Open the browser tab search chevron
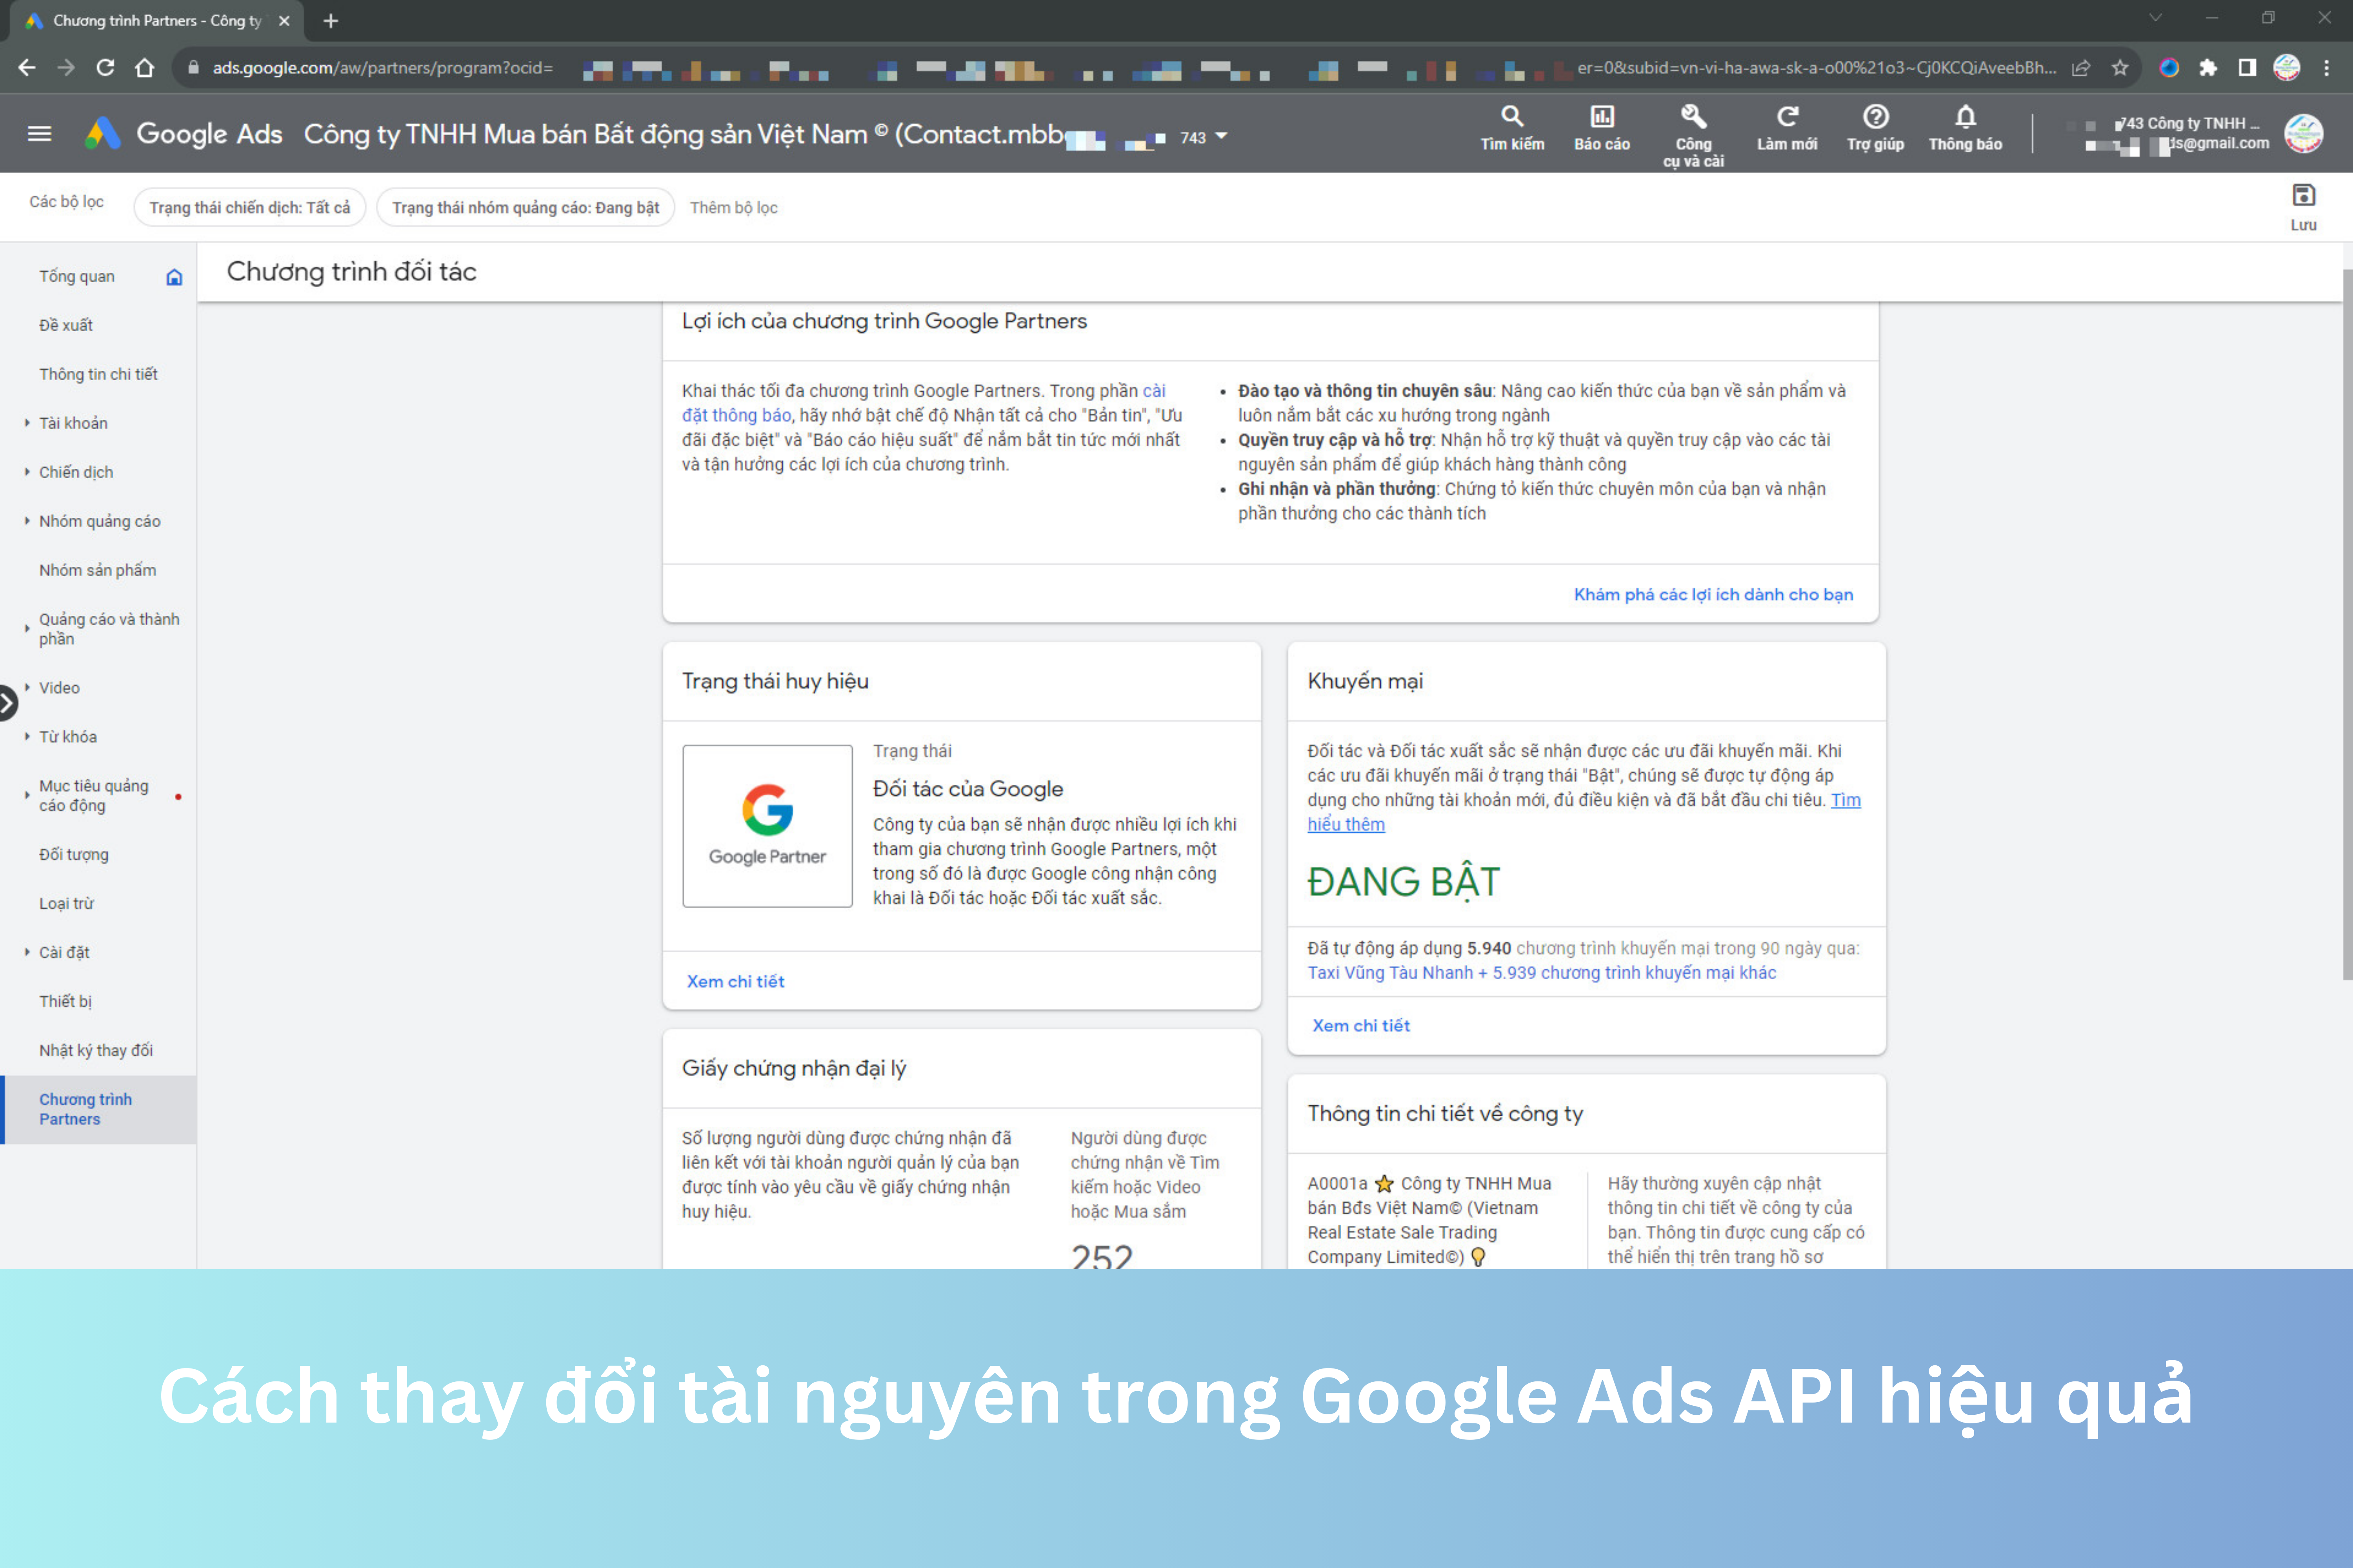 pyautogui.click(x=2156, y=18)
